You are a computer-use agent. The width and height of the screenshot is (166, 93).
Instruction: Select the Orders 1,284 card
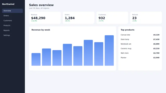tap(79, 18)
